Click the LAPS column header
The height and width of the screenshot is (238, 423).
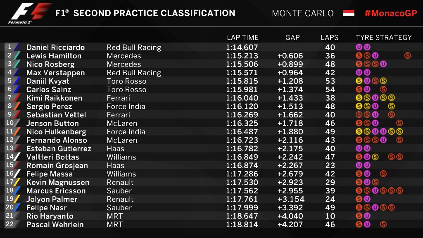tap(329, 38)
